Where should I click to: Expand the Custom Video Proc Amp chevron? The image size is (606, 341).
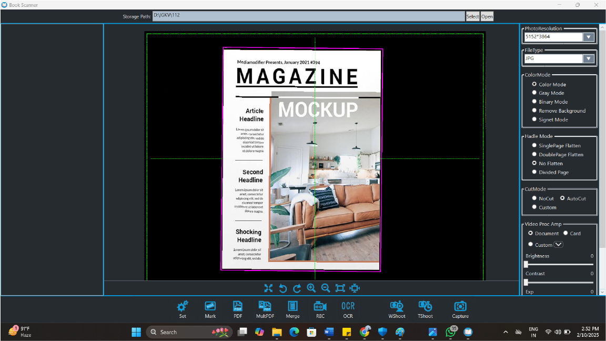coord(559,245)
